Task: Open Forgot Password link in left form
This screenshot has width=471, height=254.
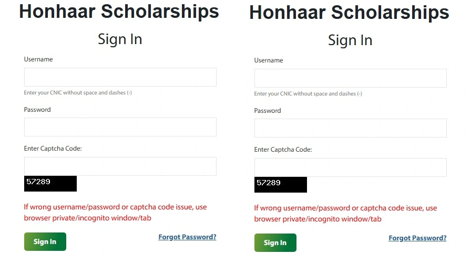Action: (x=187, y=237)
